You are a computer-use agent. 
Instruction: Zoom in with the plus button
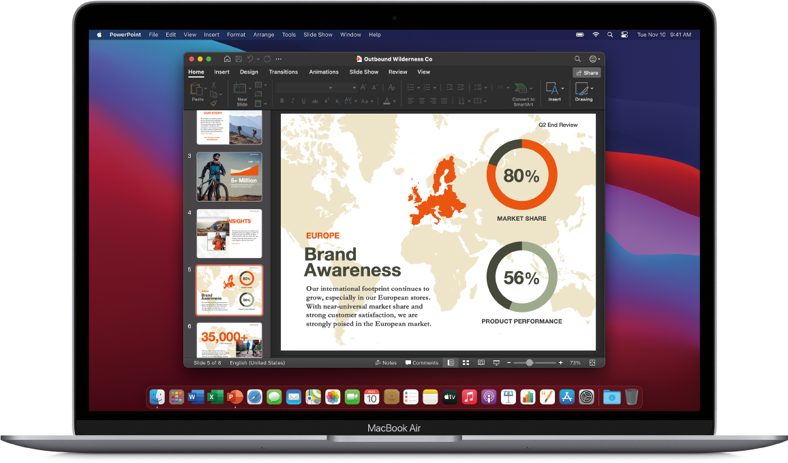coord(560,362)
